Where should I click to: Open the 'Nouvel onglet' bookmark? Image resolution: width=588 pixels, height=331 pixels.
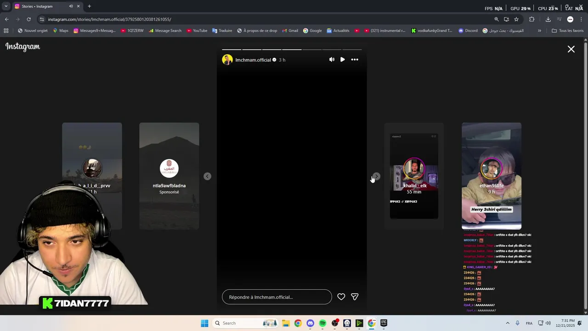(33, 31)
